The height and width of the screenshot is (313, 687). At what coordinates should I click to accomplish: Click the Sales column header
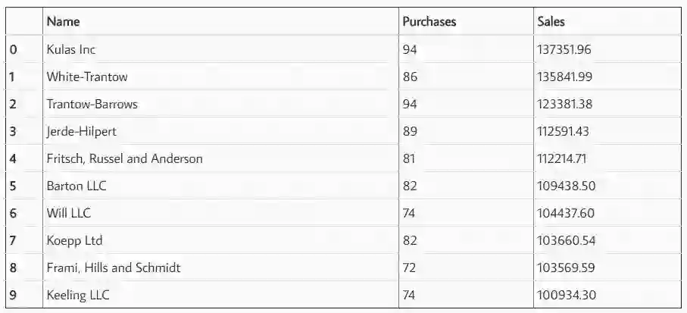tap(551, 22)
